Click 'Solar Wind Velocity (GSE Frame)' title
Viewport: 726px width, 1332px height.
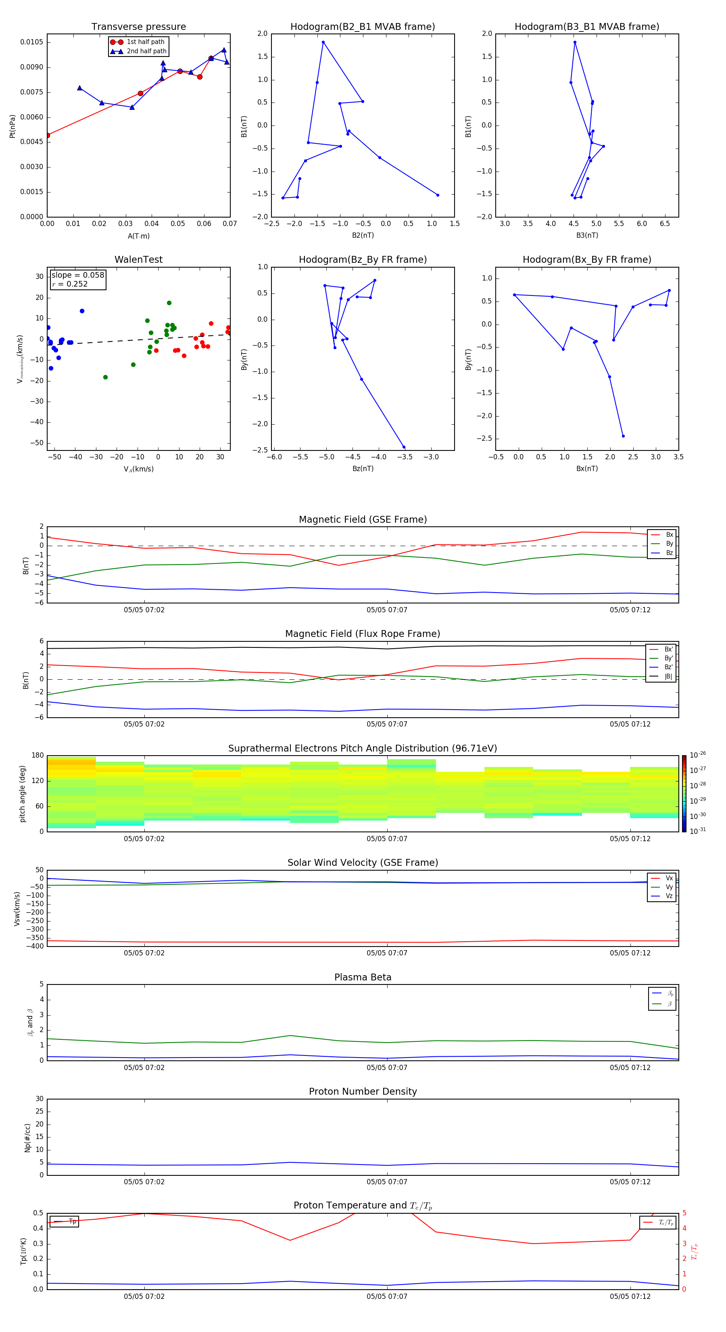point(363,863)
